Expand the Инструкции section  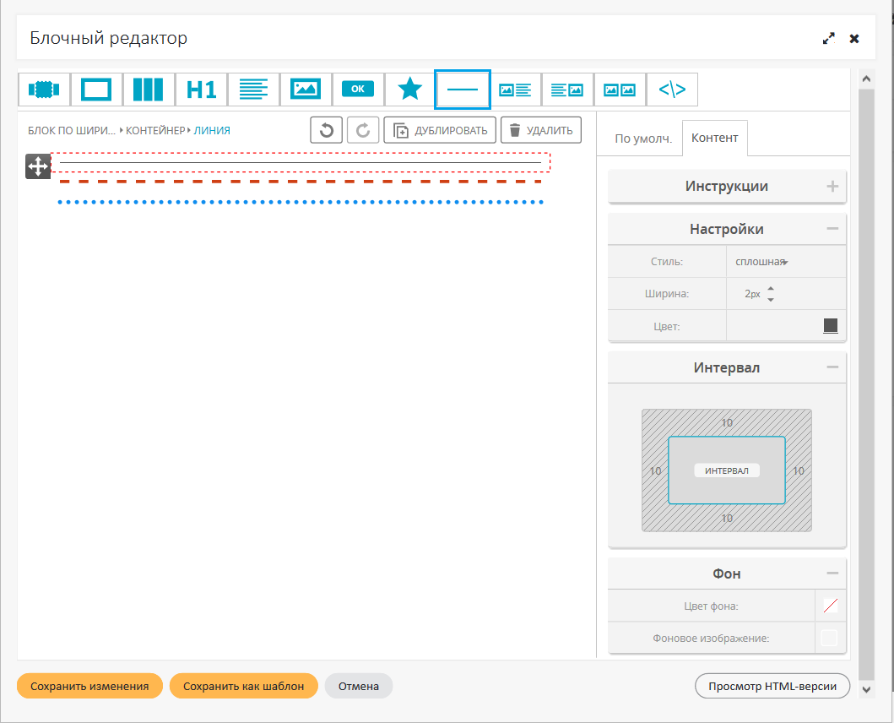[832, 187]
